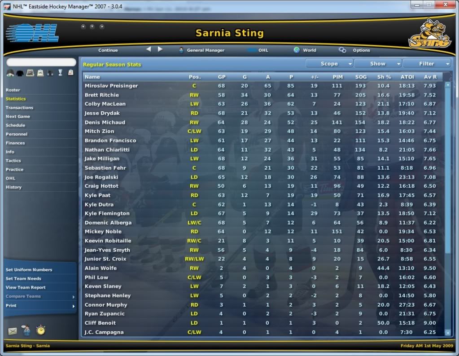Image resolution: width=459 pixels, height=356 pixels.
Task: Open the World menu
Action: point(310,50)
